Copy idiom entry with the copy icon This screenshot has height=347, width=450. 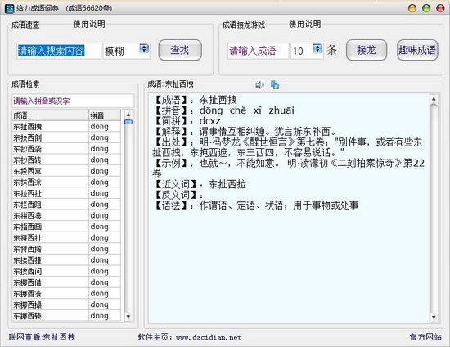(275, 84)
